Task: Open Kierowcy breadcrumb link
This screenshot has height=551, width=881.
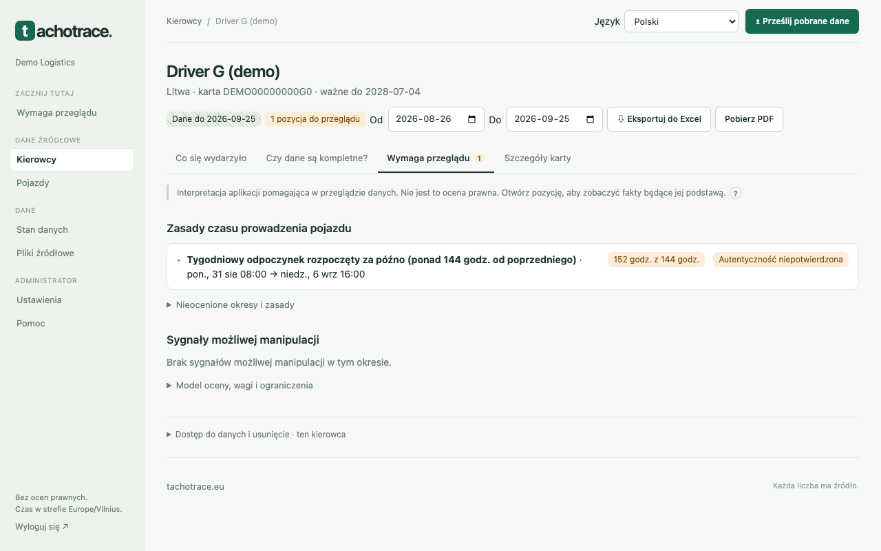Action: 184,21
